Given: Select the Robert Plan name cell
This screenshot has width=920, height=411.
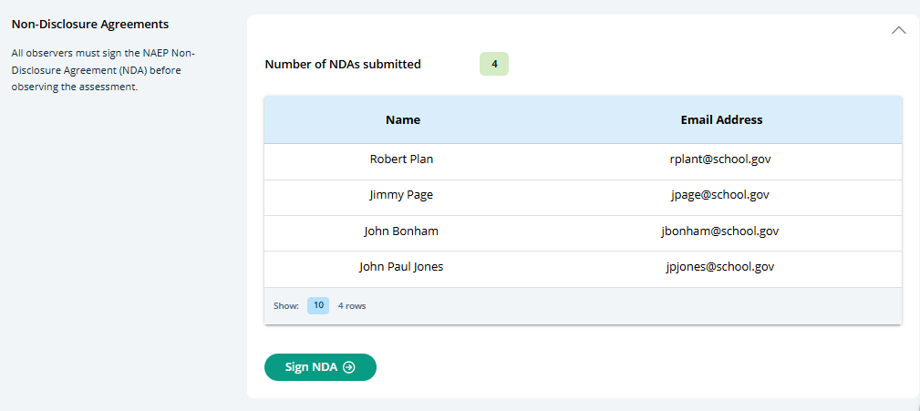Looking at the screenshot, I should (x=401, y=159).
